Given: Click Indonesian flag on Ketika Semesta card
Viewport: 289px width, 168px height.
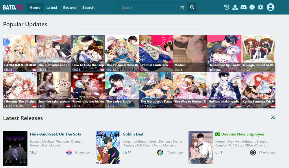Looking at the screenshot, I should (273, 106).
